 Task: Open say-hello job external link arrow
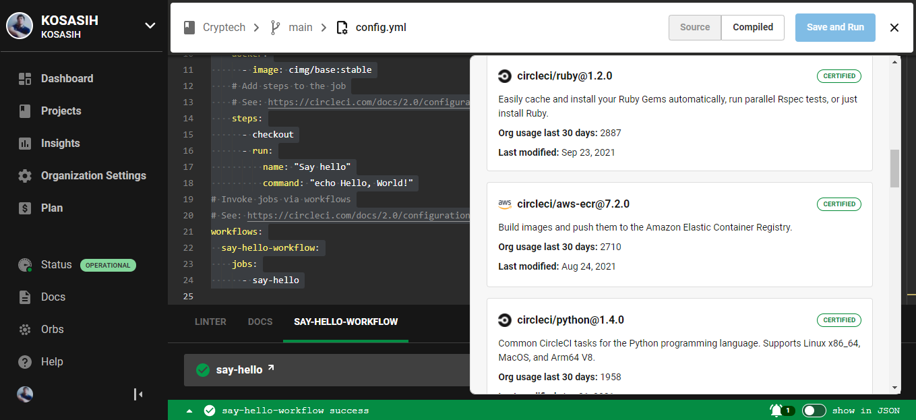271,368
